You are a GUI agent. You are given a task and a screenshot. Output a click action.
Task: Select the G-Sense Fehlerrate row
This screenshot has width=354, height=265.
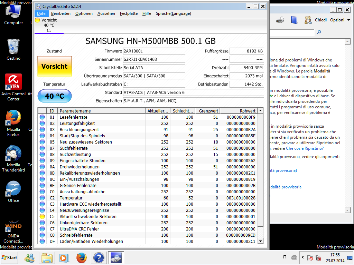[x=148, y=185]
